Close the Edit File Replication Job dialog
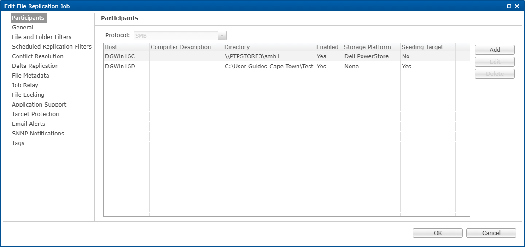 pos(517,6)
